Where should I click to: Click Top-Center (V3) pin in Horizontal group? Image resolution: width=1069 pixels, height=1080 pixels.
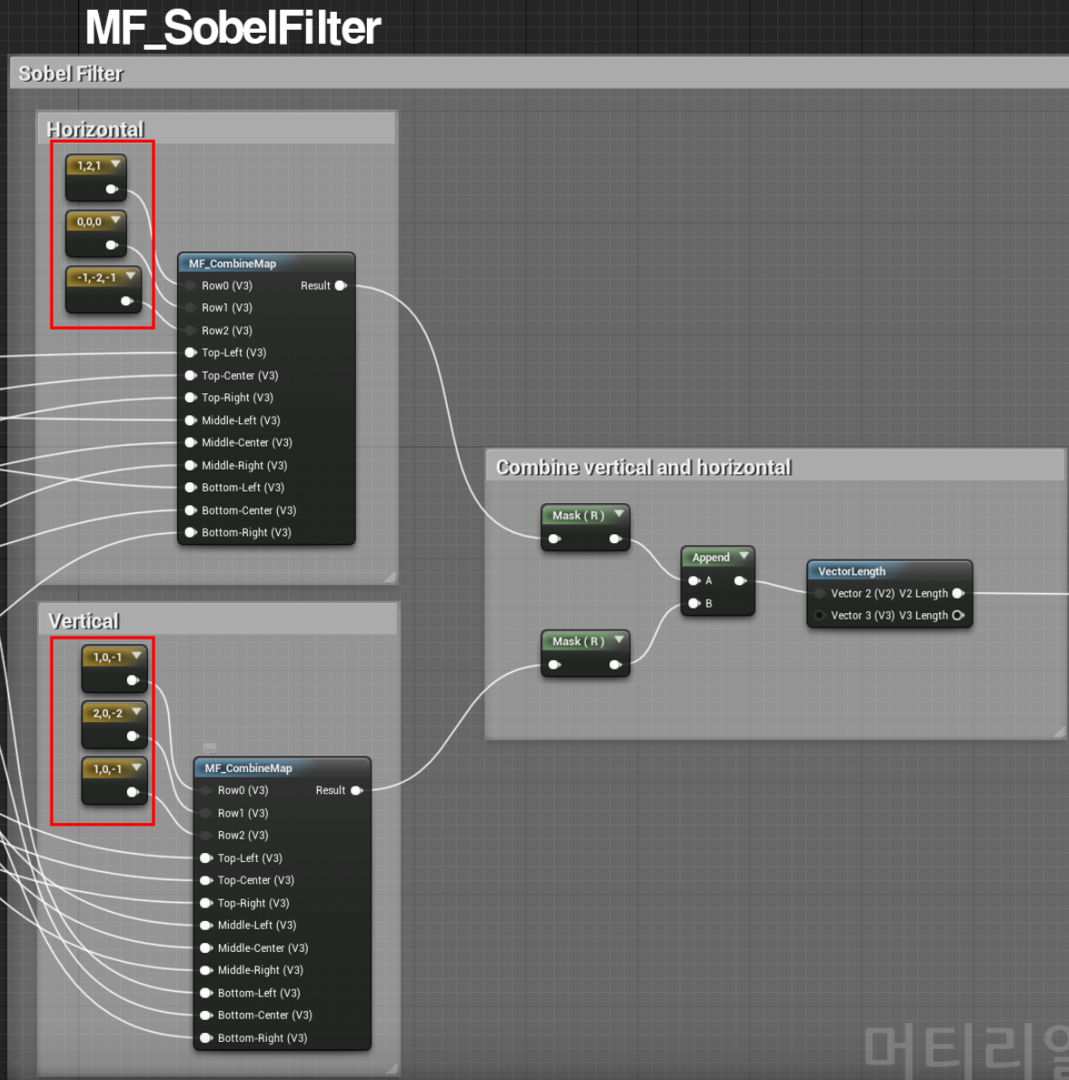click(x=191, y=375)
